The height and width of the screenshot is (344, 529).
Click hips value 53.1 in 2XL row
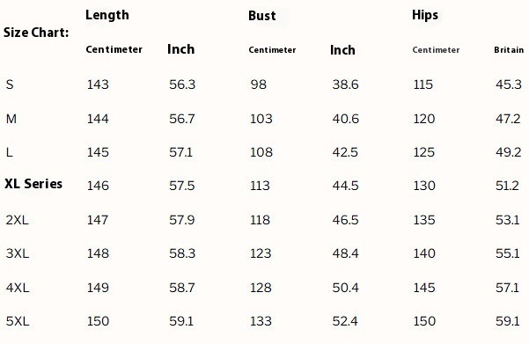507,220
